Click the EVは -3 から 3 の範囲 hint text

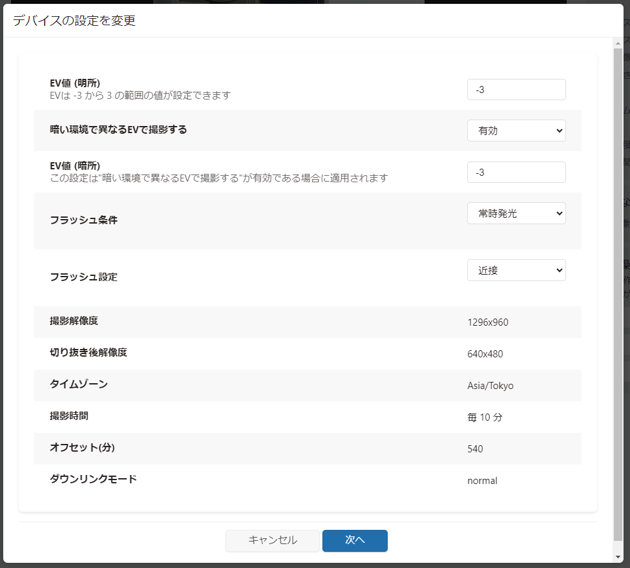tap(140, 96)
